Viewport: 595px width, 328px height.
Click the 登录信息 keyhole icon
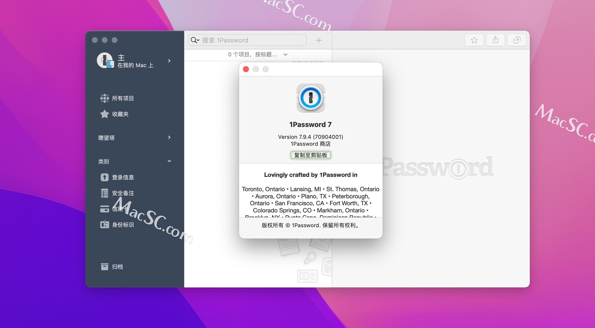coord(104,177)
